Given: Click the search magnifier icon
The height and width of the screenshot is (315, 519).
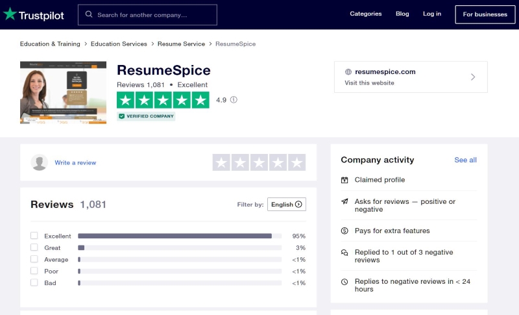Looking at the screenshot, I should tap(89, 14).
